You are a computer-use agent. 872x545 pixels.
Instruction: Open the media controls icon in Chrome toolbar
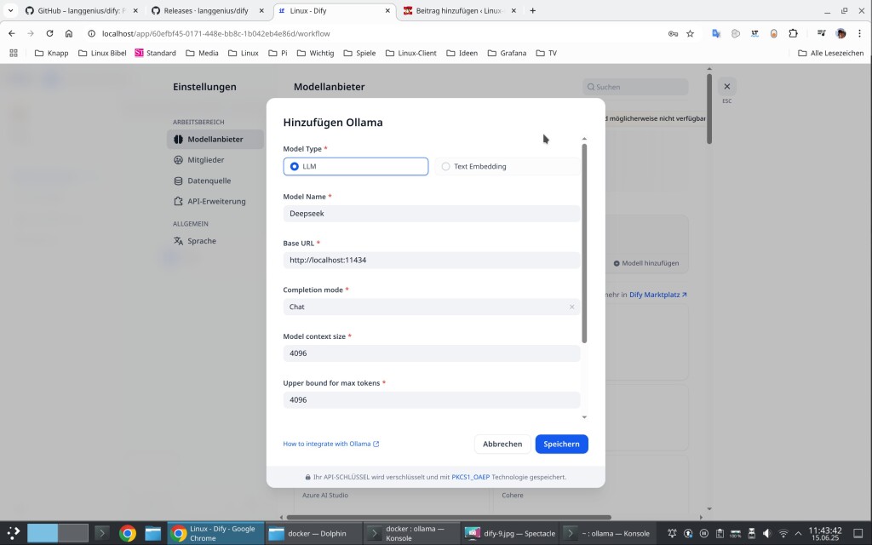(822, 33)
